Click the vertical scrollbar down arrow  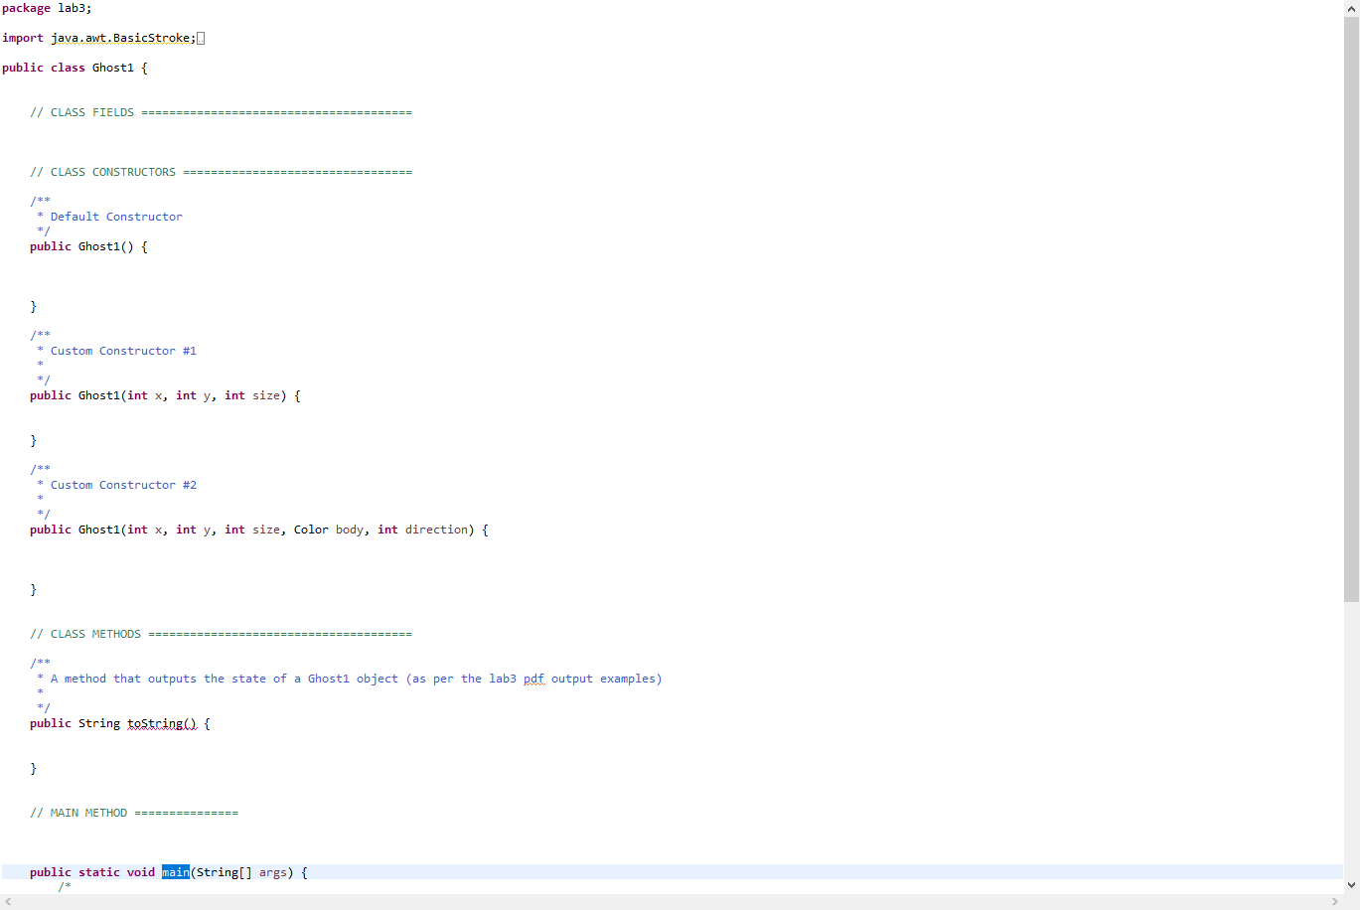click(x=1353, y=884)
